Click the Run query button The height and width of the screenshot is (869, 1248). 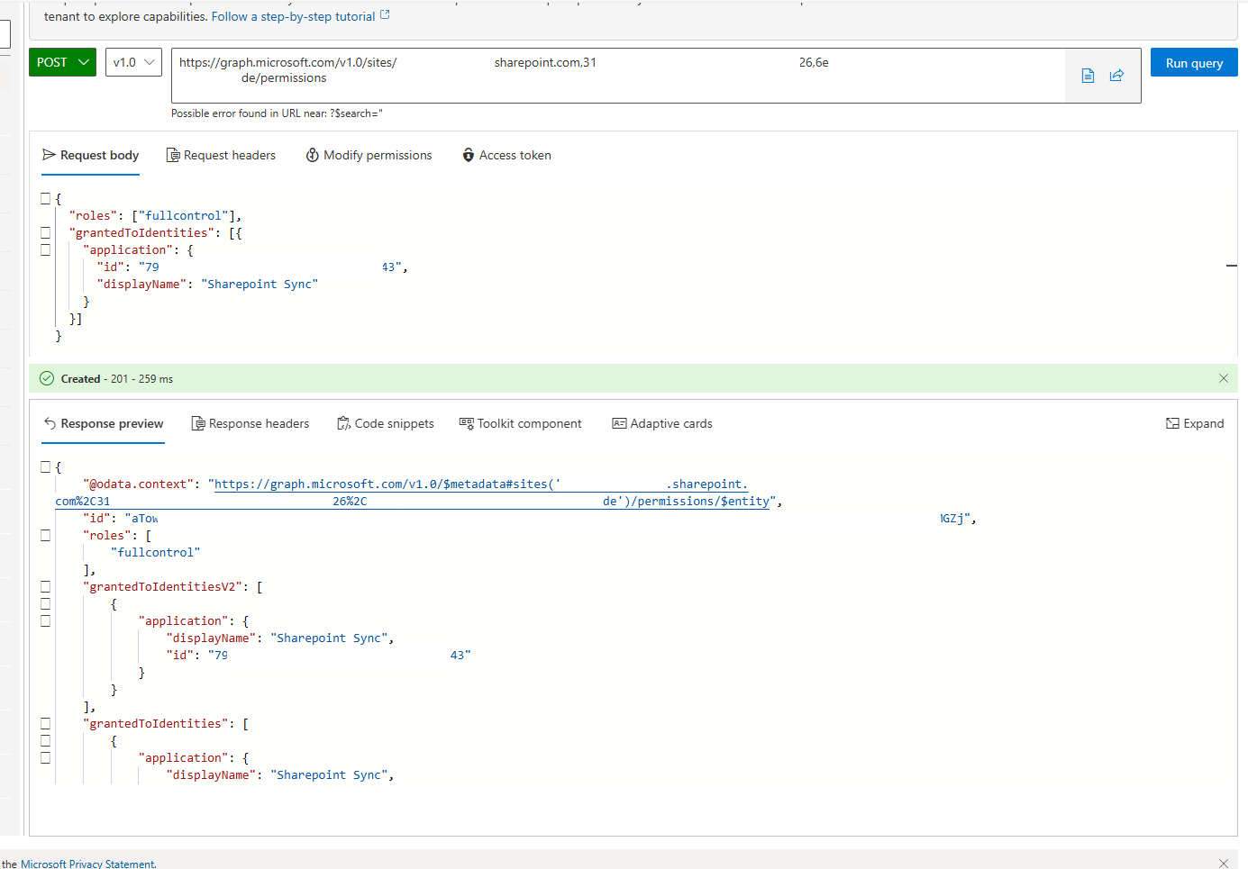pos(1194,63)
